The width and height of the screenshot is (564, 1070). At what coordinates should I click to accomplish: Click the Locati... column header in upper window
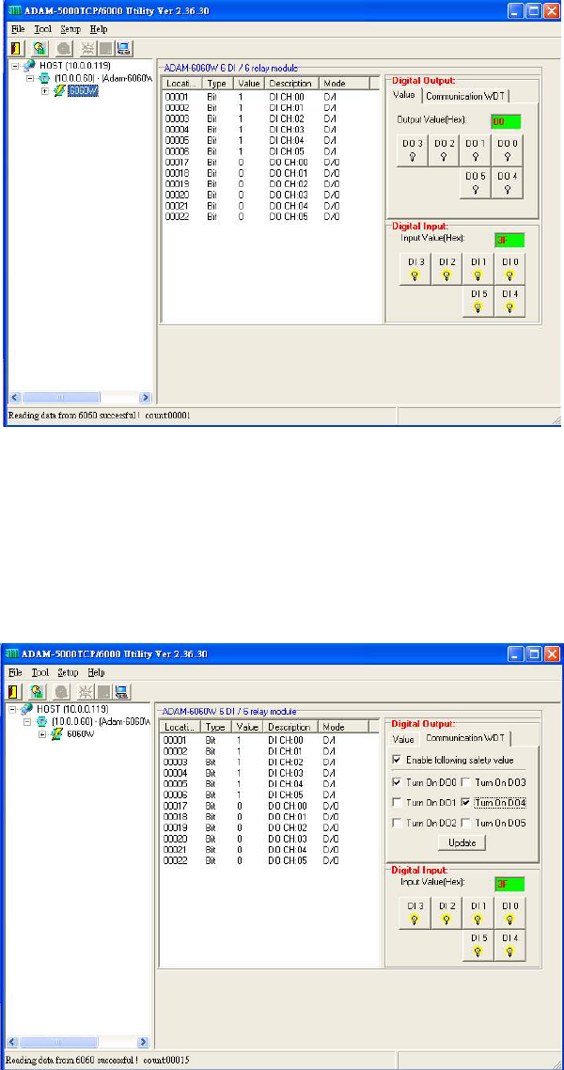click(x=182, y=84)
